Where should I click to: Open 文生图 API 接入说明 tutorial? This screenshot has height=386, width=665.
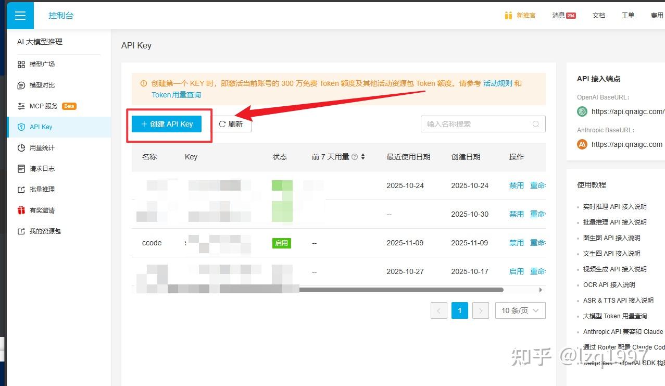[612, 254]
